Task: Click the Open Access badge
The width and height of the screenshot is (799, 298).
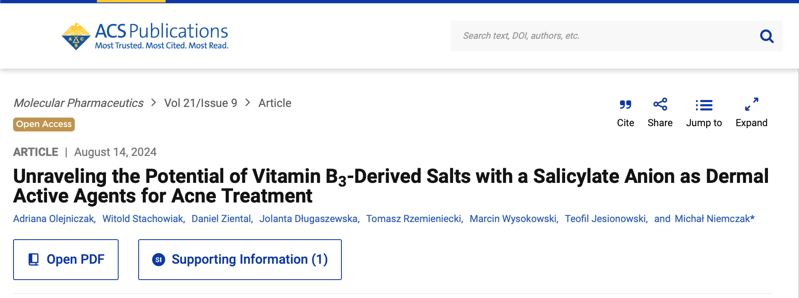Action: click(44, 124)
